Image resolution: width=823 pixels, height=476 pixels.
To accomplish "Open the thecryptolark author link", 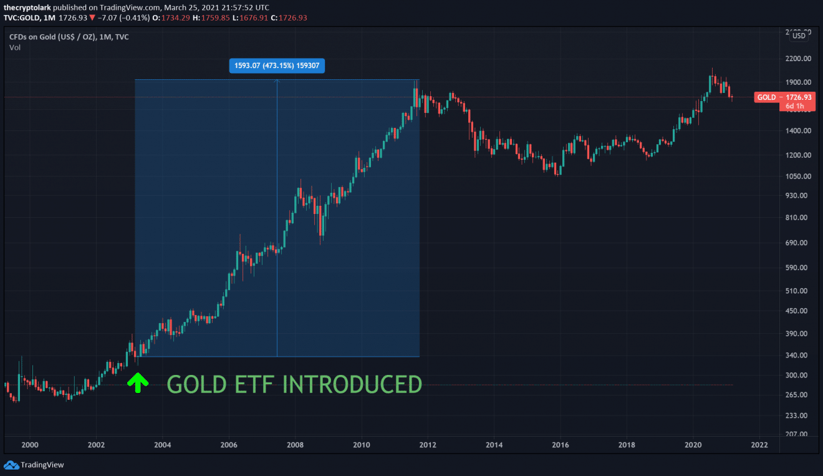I will click(x=28, y=7).
